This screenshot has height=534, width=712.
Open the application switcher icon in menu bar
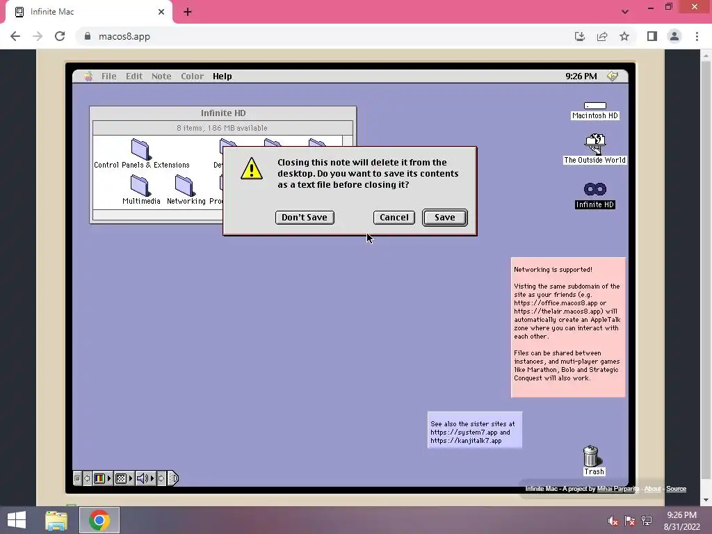coord(613,76)
